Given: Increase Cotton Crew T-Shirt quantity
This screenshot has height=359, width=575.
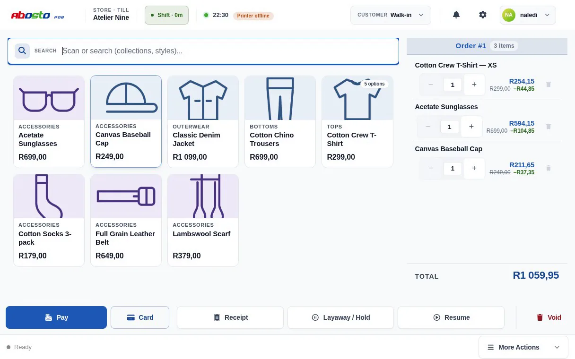Looking at the screenshot, I should point(474,85).
